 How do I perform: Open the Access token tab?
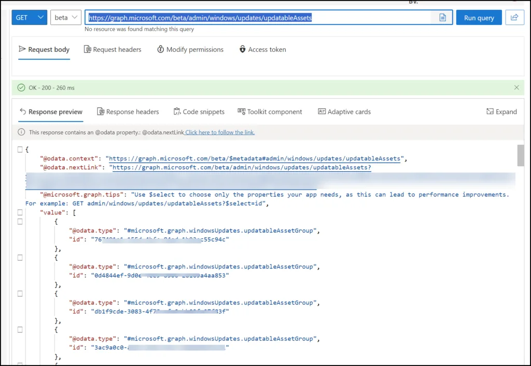(x=263, y=49)
